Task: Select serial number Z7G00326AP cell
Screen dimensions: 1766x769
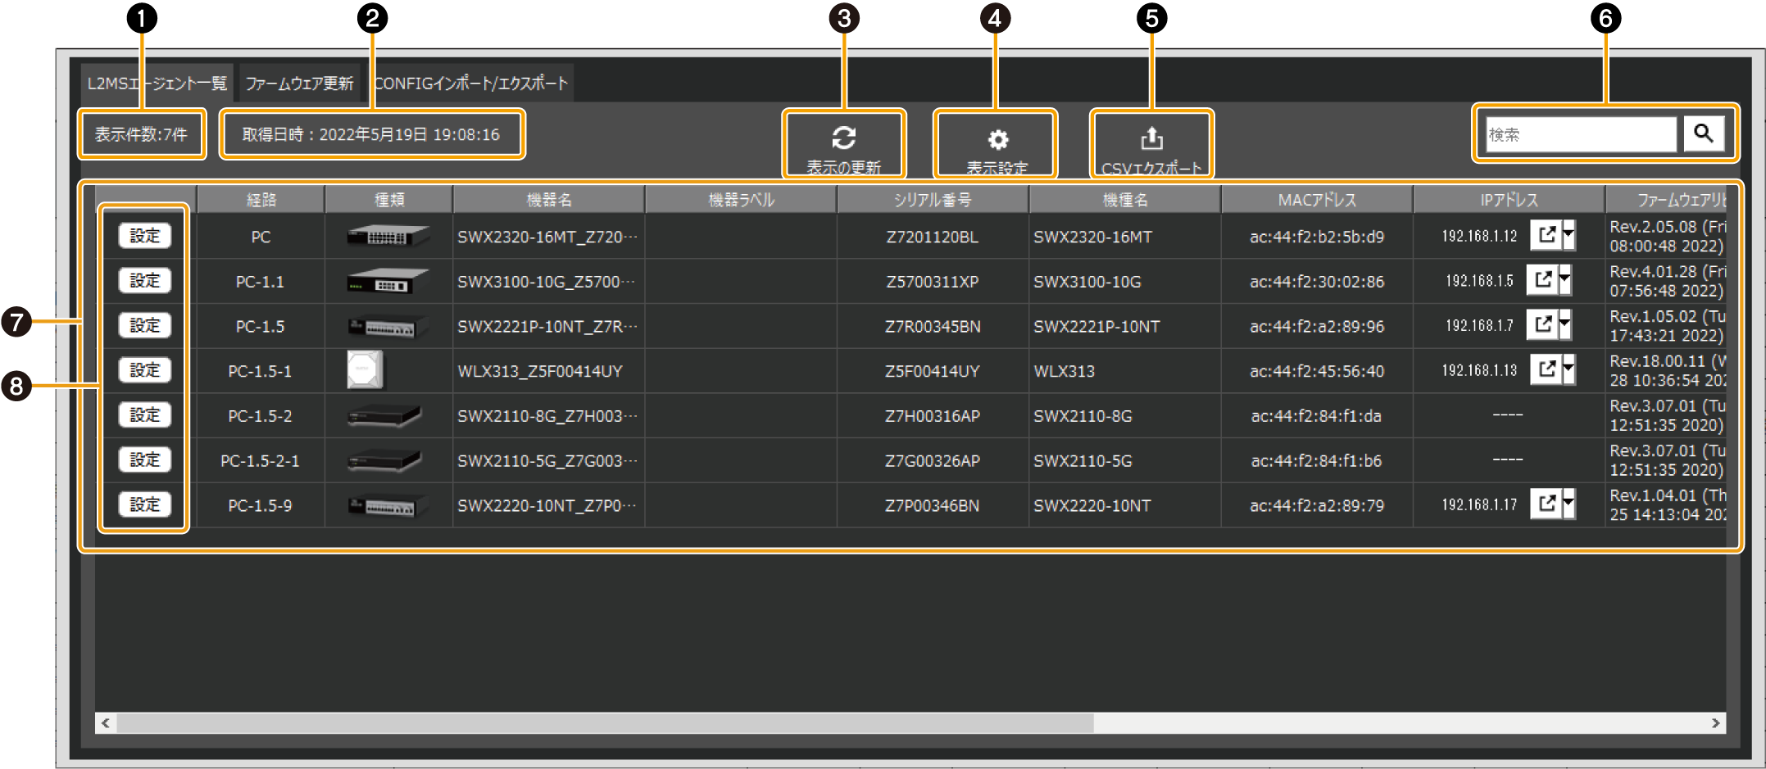Action: point(932,461)
